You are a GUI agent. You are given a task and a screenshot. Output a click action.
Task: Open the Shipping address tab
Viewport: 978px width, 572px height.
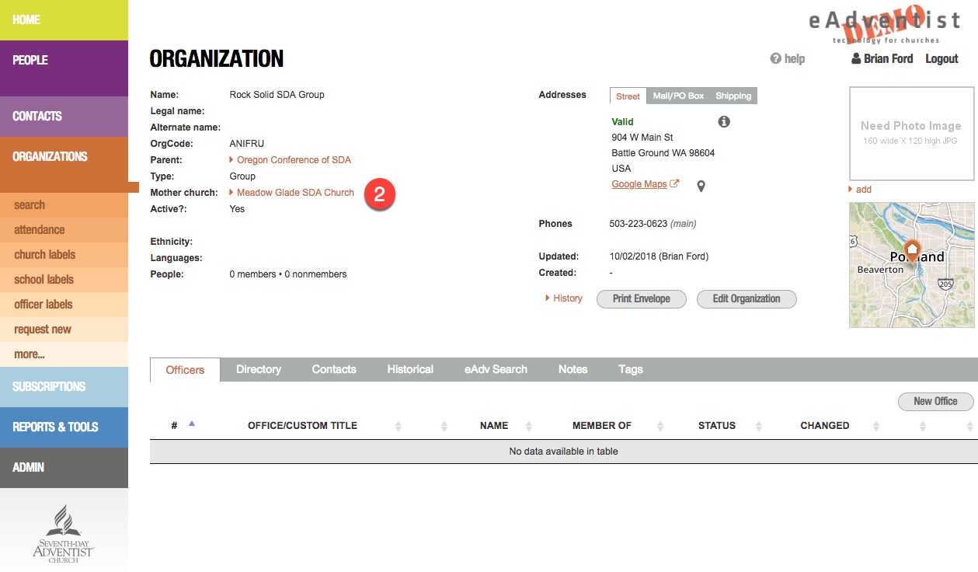733,96
